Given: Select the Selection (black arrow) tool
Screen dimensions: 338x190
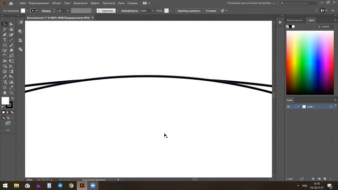Looking at the screenshot, I should (x=5, y=24).
